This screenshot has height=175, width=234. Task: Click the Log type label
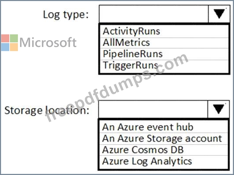pos(66,15)
